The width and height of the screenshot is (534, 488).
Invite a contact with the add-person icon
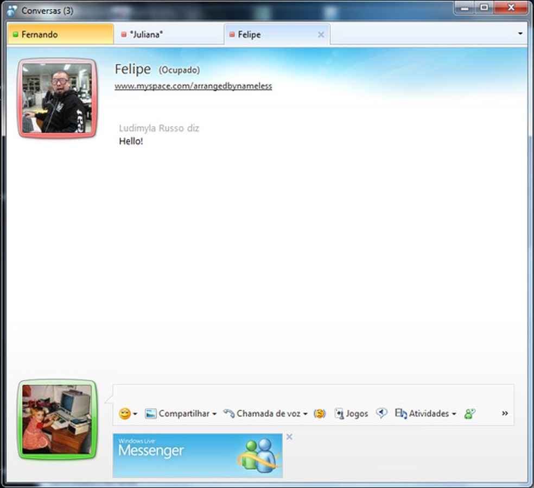(x=469, y=414)
